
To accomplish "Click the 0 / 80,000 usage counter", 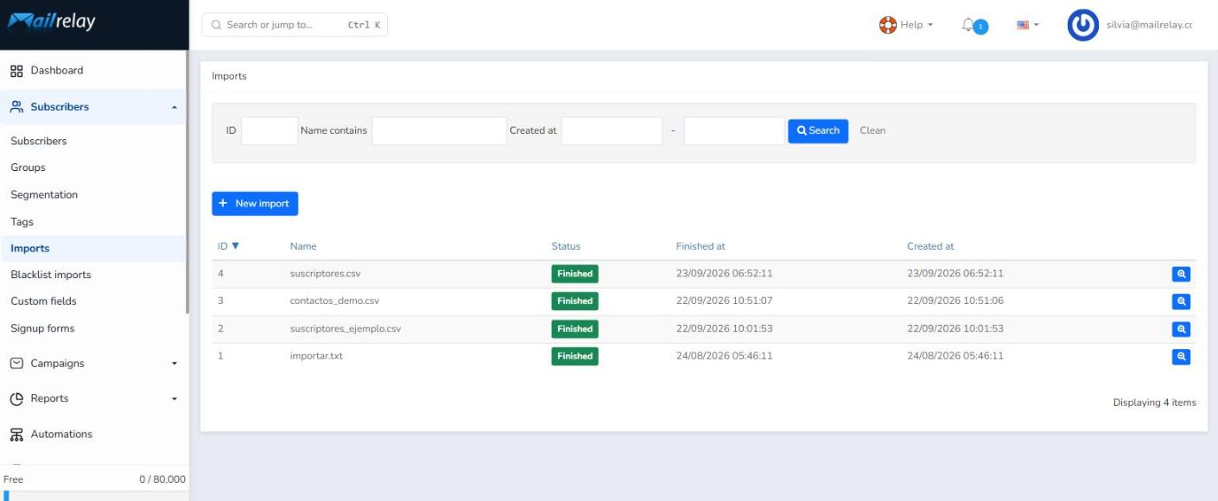I will pyautogui.click(x=162, y=479).
